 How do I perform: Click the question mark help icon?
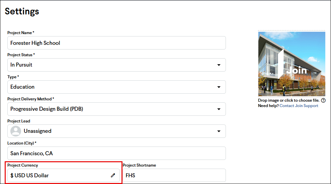tap(323, 100)
